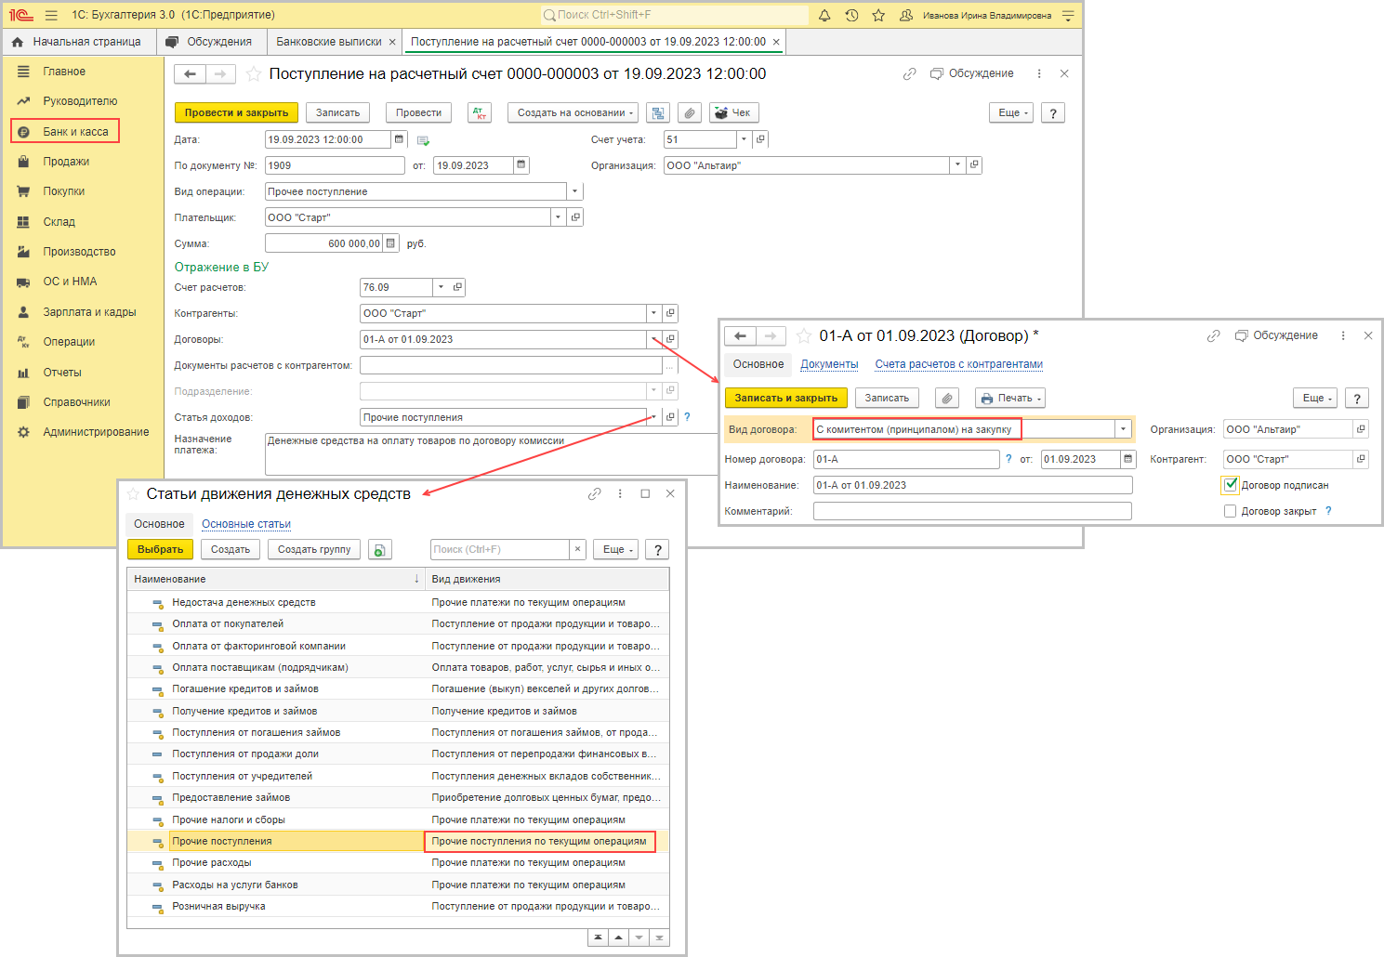Toggle Договор закрыт checkbox
The width and height of the screenshot is (1384, 957).
1231,511
